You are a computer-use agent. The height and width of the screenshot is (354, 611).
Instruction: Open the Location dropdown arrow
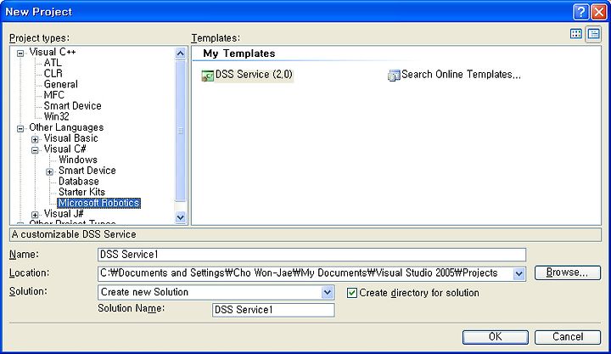(519, 273)
